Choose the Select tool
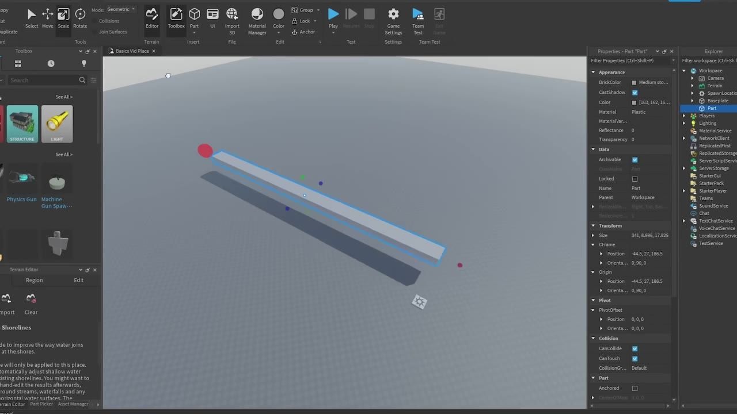The height and width of the screenshot is (414, 737). 32,18
